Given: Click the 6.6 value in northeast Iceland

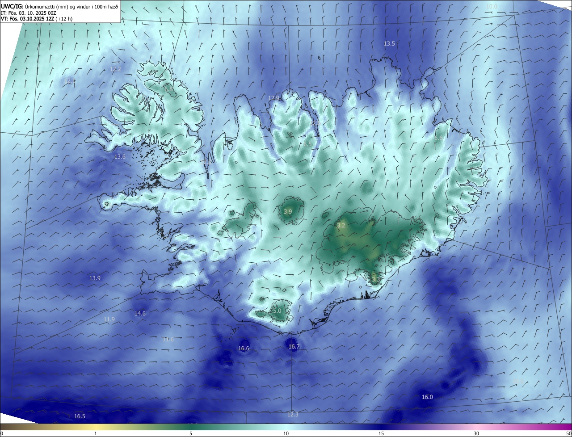Looking at the screenshot, I should click(x=438, y=138).
